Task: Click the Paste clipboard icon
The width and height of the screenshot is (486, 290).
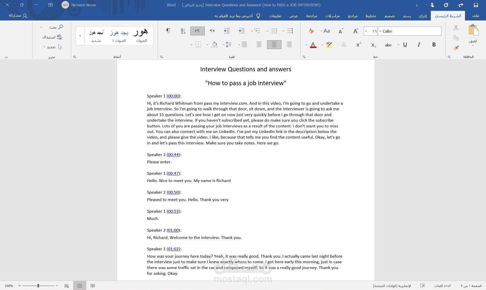Action: tap(473, 30)
